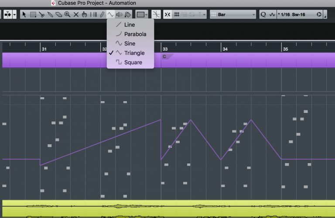Select the Erase tool
Viewport: 335px width, 218px height.
click(x=59, y=14)
